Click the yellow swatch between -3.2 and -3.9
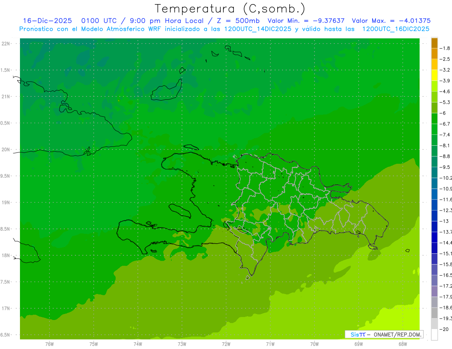The width and height of the screenshot is (452, 349). point(434,75)
